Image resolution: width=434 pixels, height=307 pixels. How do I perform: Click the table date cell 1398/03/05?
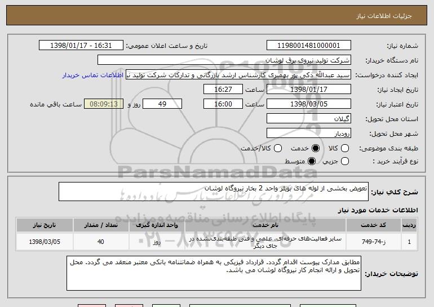point(45,242)
